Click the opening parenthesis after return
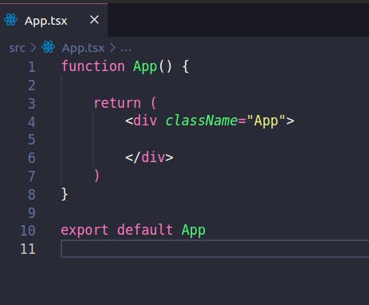The image size is (369, 305). (x=154, y=103)
